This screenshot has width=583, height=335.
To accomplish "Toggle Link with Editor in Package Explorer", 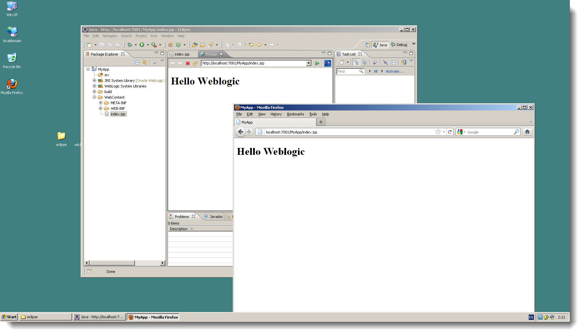I will pyautogui.click(x=145, y=62).
